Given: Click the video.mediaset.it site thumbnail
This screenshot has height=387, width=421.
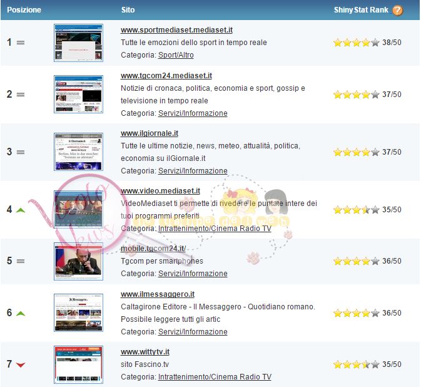Looking at the screenshot, I should pos(78,209).
